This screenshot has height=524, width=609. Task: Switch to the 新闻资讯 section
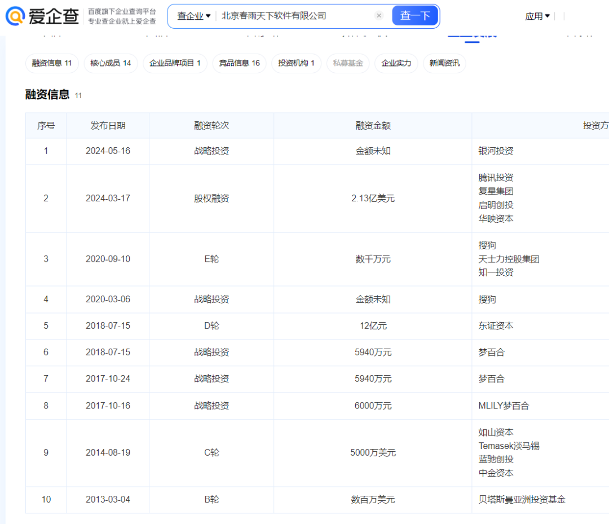[x=445, y=63]
